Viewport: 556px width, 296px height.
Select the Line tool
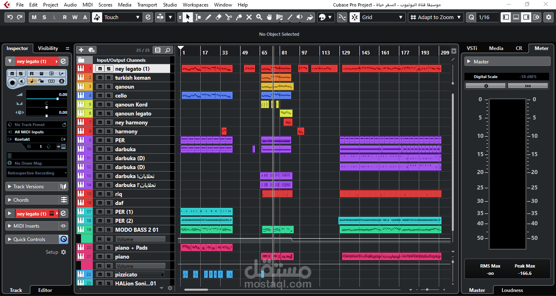pos(290,17)
